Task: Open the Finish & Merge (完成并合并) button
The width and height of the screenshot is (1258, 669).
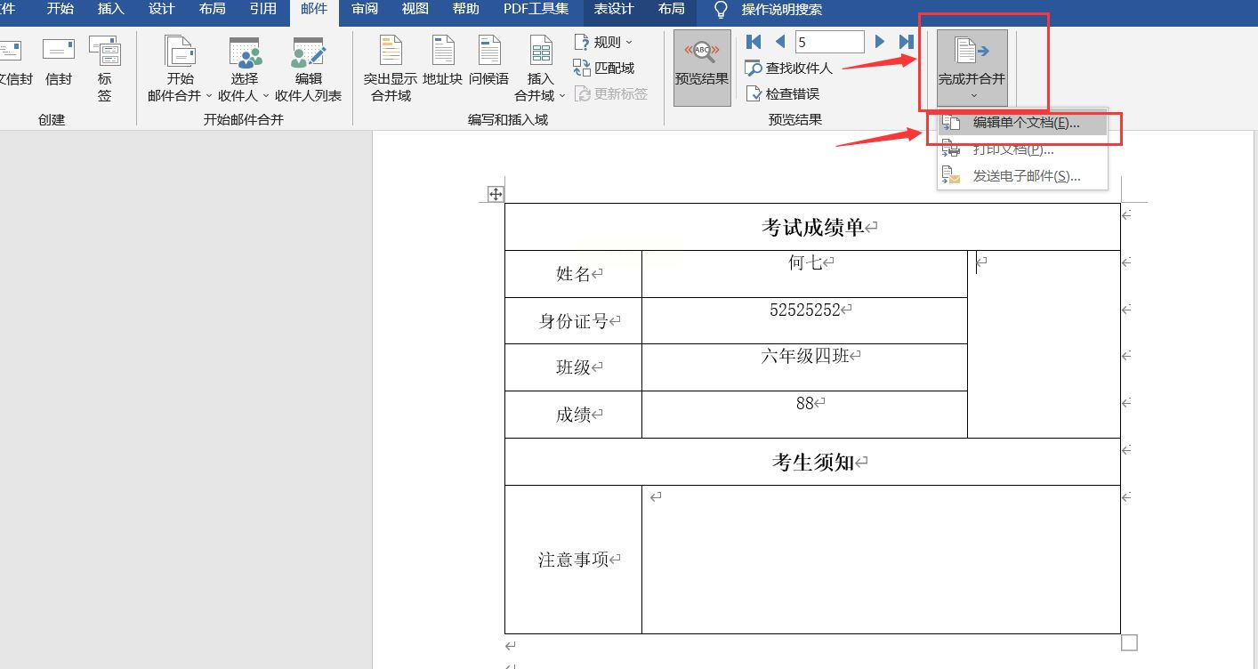Action: pyautogui.click(x=972, y=68)
